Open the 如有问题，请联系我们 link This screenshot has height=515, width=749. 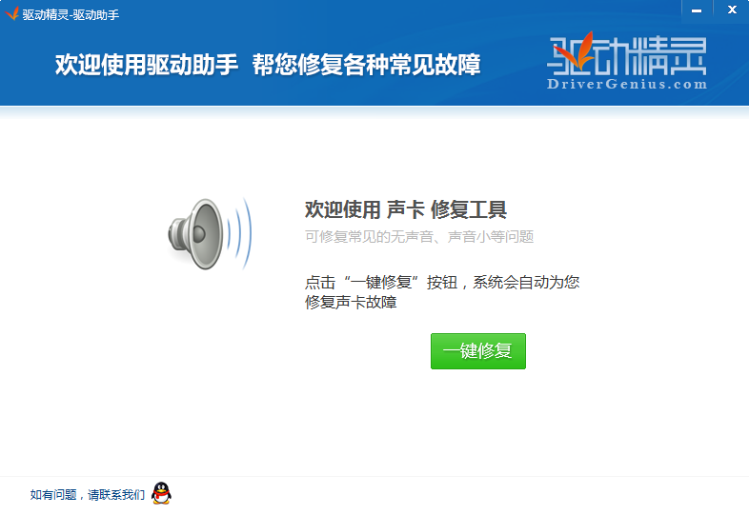[x=88, y=495]
